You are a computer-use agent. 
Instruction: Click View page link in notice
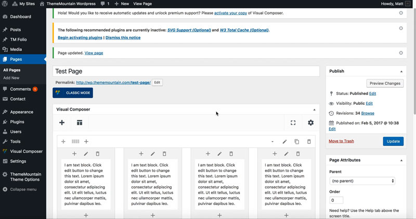(x=94, y=53)
